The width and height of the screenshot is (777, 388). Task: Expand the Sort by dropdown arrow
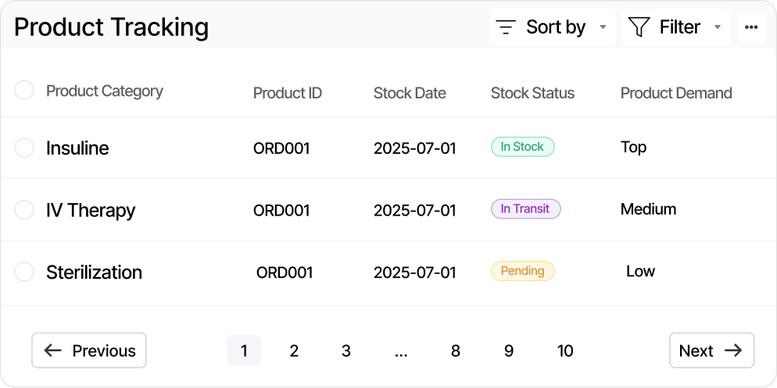pos(603,27)
